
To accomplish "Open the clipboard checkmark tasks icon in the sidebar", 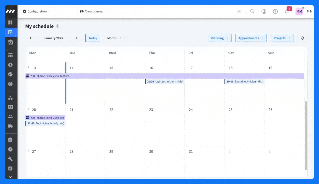I will 10,140.
